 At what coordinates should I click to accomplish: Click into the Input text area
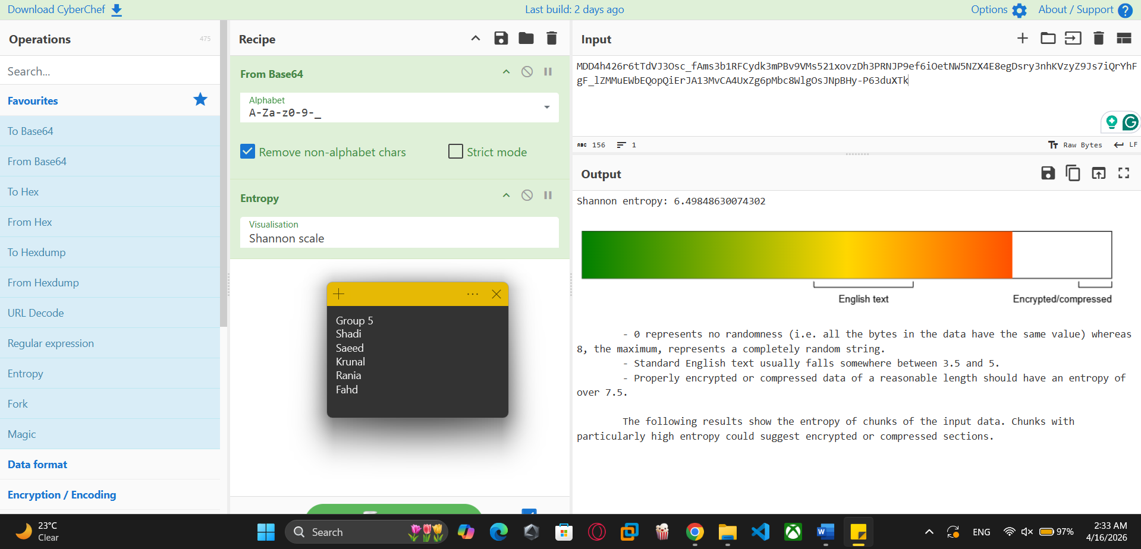(x=856, y=95)
